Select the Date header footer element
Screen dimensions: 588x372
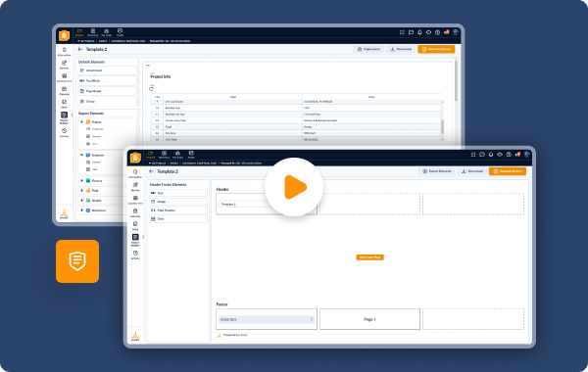(x=178, y=218)
